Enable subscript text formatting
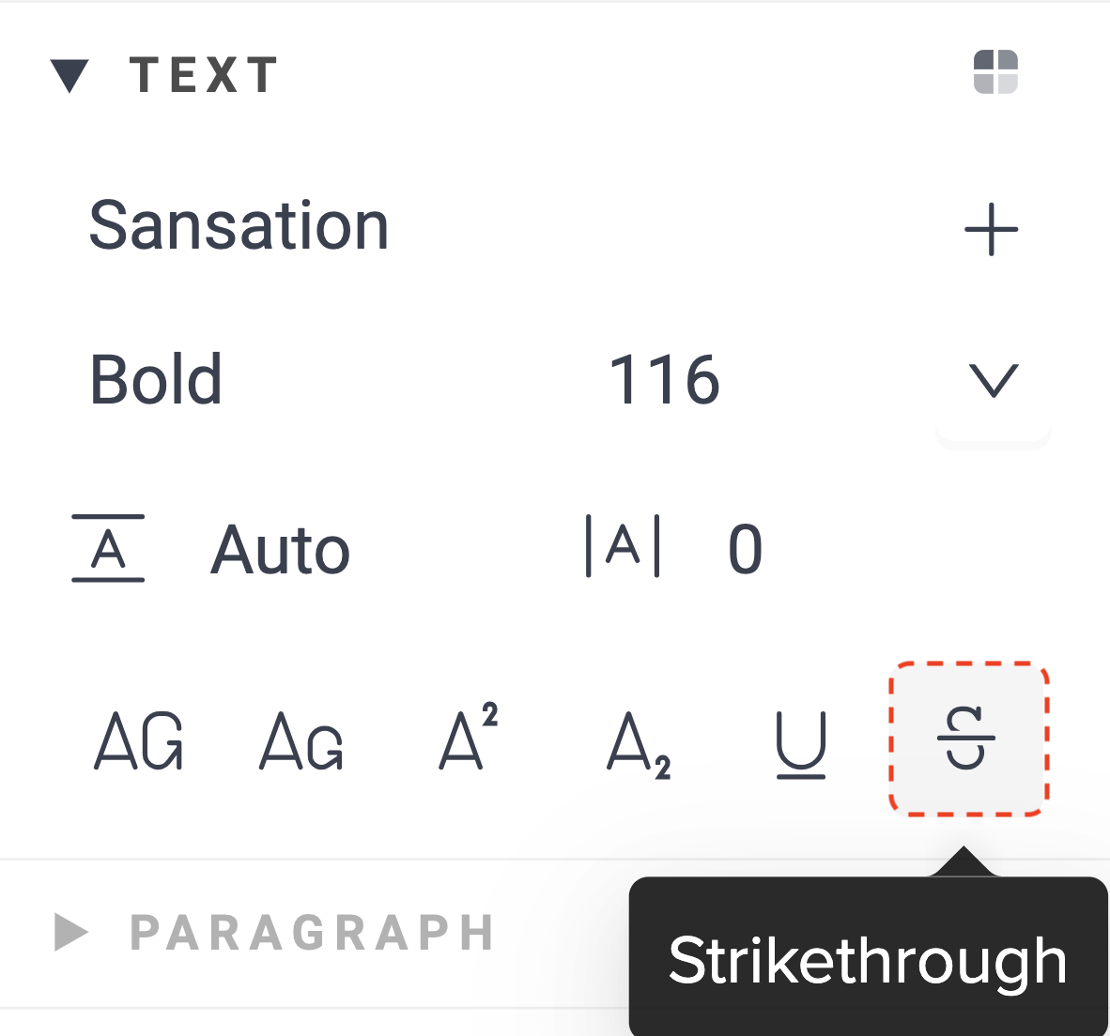Viewport: 1110px width, 1036px height. click(639, 745)
